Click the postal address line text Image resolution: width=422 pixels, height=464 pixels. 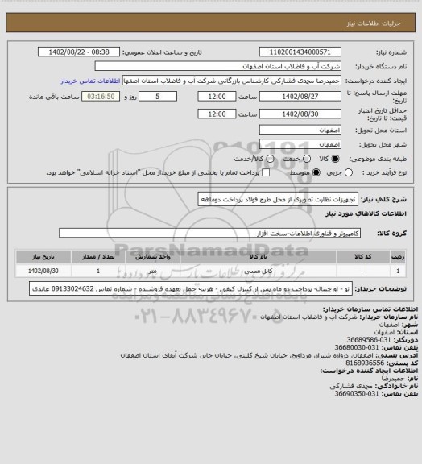click(x=247, y=355)
